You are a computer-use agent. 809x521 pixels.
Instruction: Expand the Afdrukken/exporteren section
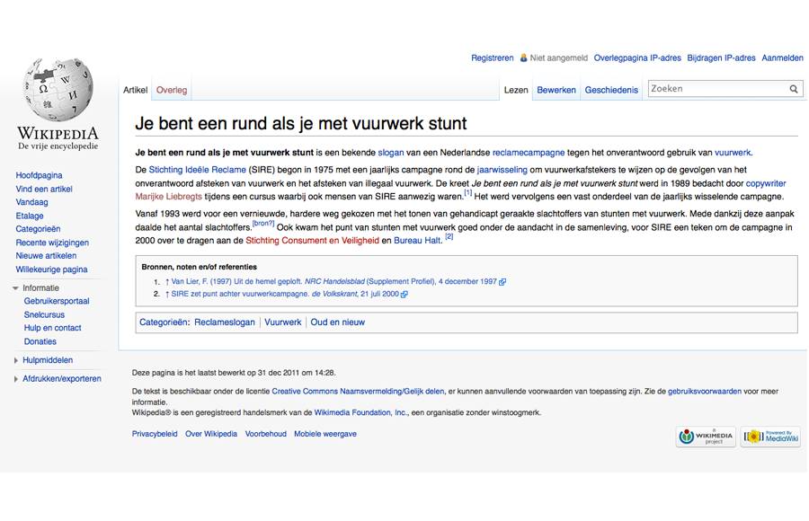coord(15,379)
